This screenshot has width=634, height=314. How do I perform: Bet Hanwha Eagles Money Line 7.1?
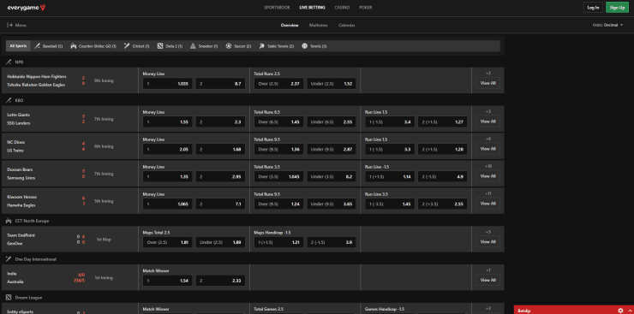221,204
